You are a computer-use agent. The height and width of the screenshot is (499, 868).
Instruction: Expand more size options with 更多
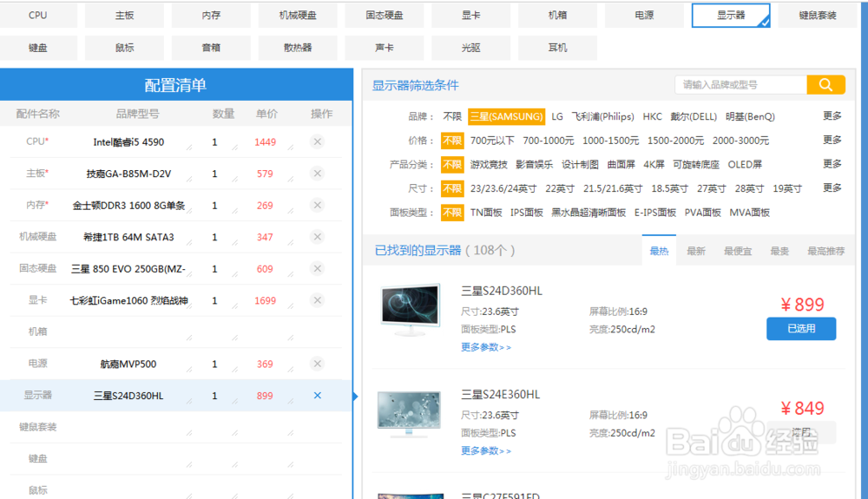[x=832, y=187]
